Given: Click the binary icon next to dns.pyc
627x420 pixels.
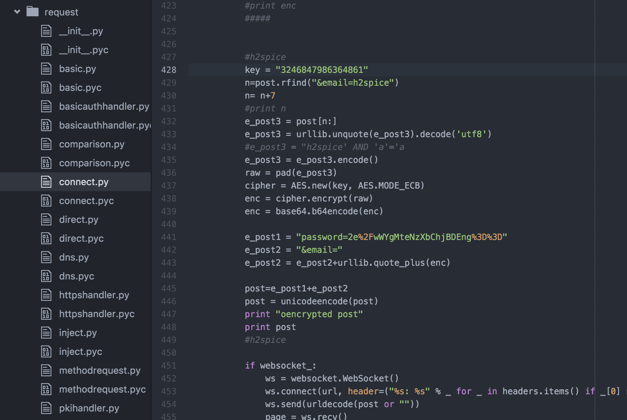Looking at the screenshot, I should (x=46, y=276).
